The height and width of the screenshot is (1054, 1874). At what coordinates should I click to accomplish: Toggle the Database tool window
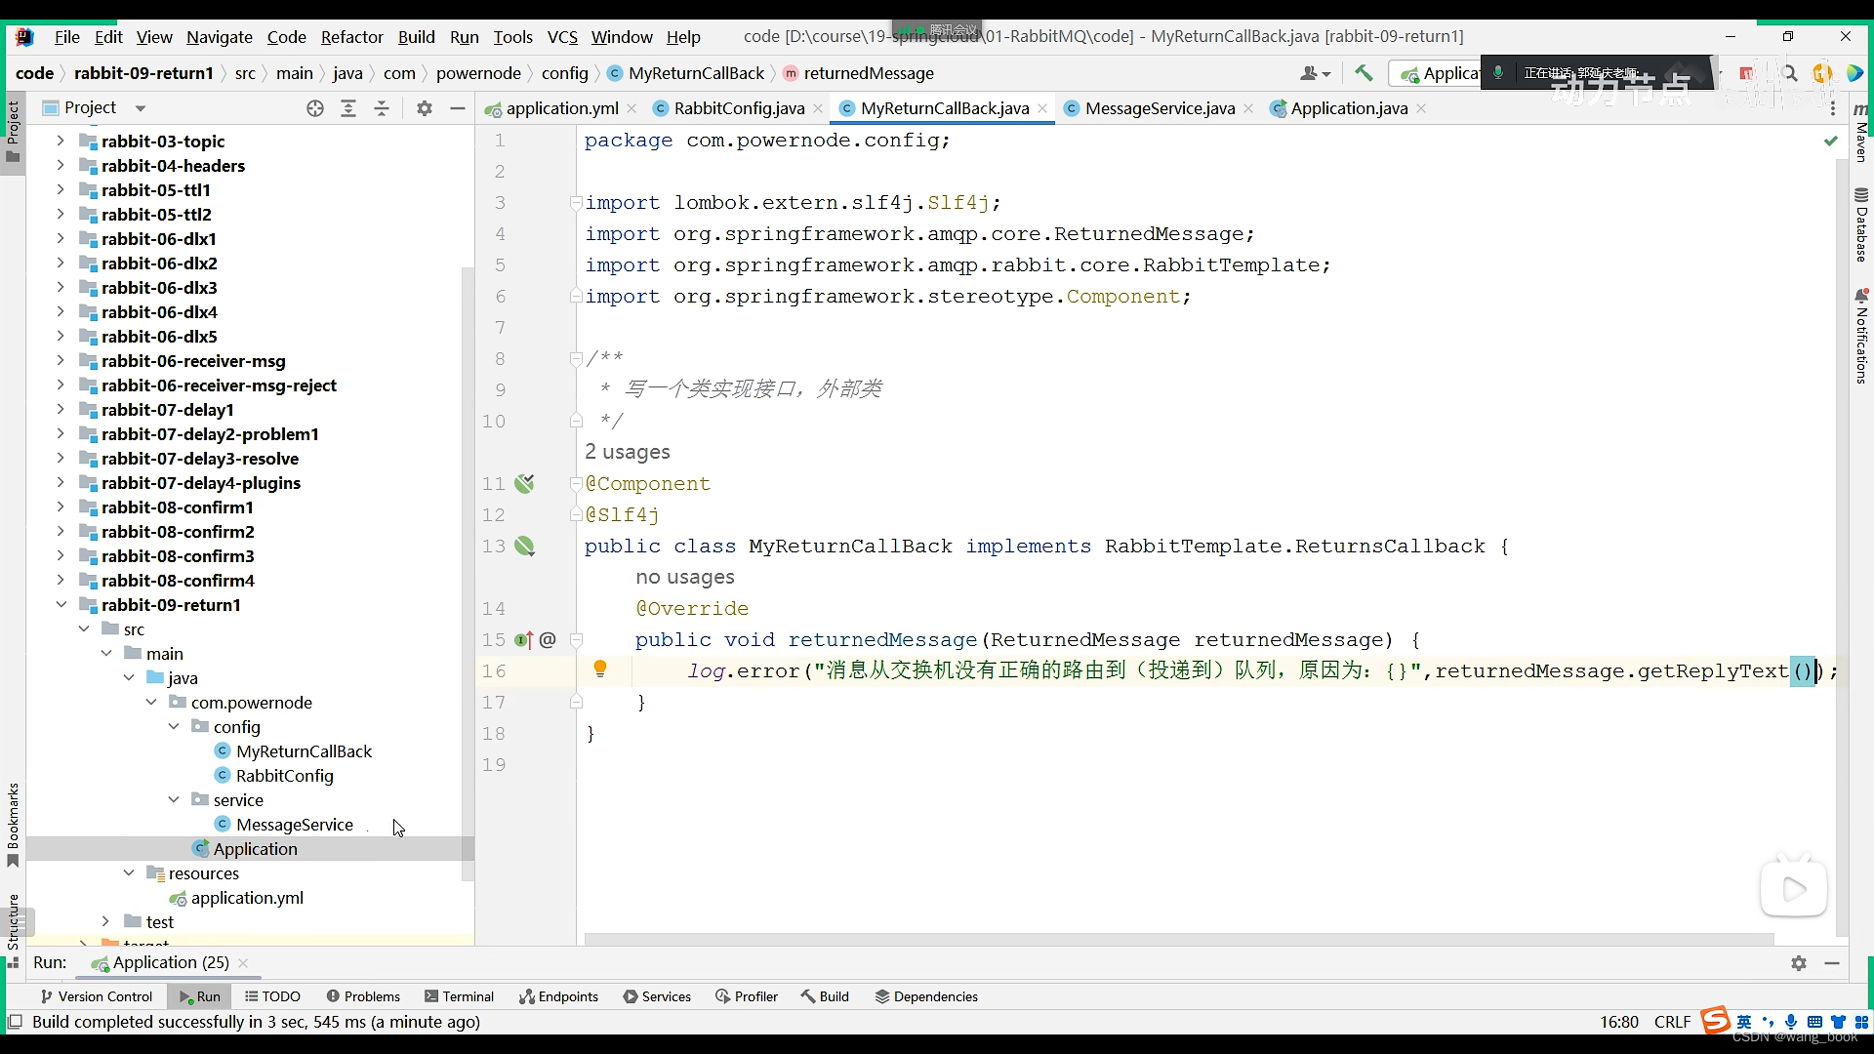point(1861,226)
